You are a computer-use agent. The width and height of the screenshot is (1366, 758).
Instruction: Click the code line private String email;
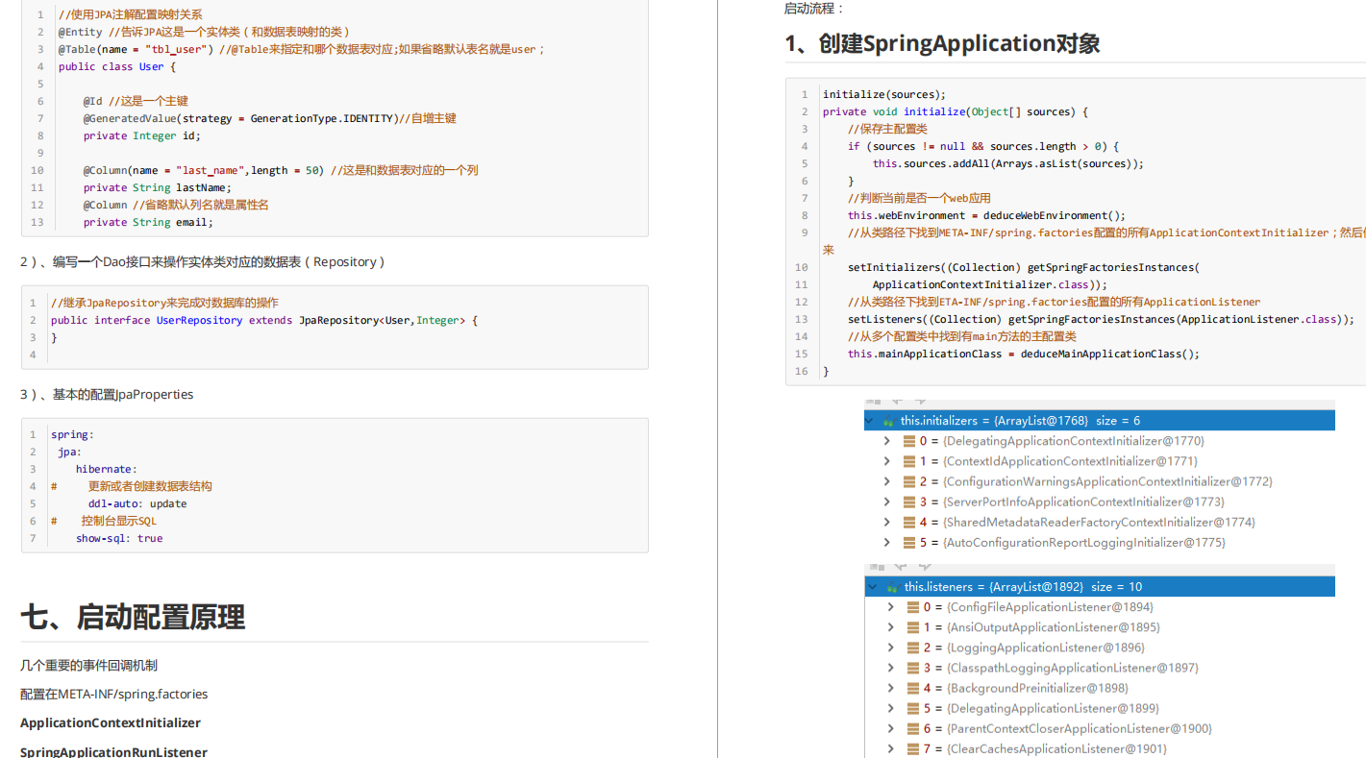[148, 222]
